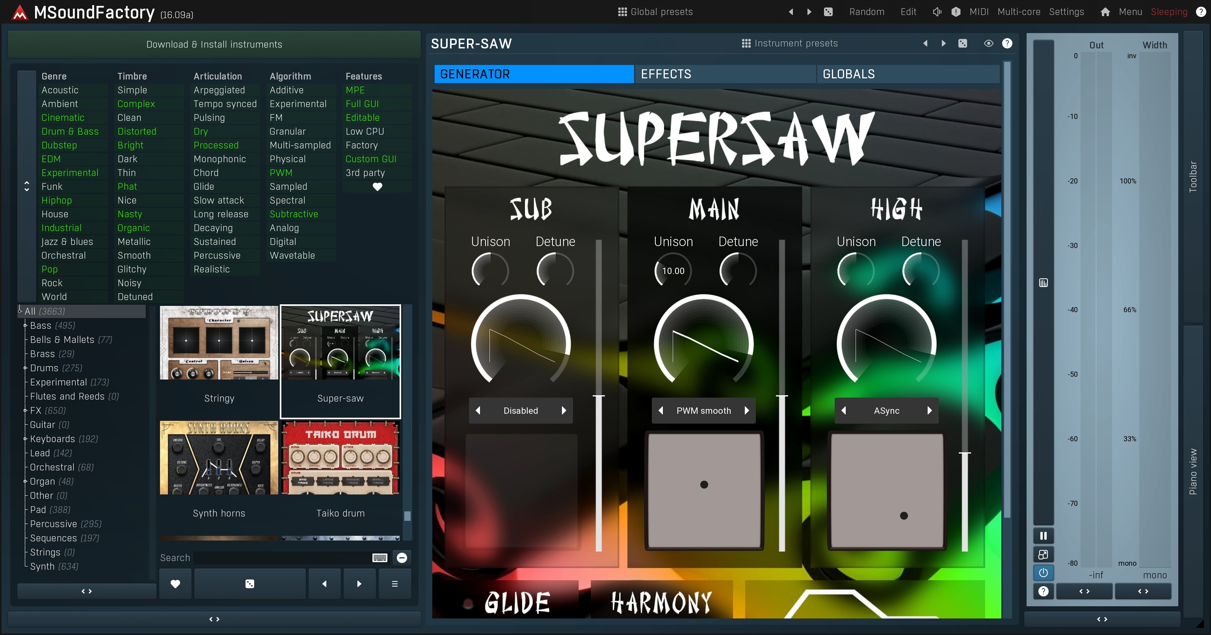Go to previous global preset arrow
The width and height of the screenshot is (1211, 635).
click(x=791, y=12)
